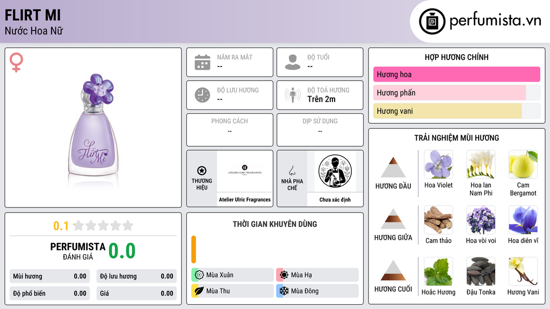This screenshot has width=550, height=309.
Task: Click the star badge icon above Thương hiệu
Action: pos(202,171)
